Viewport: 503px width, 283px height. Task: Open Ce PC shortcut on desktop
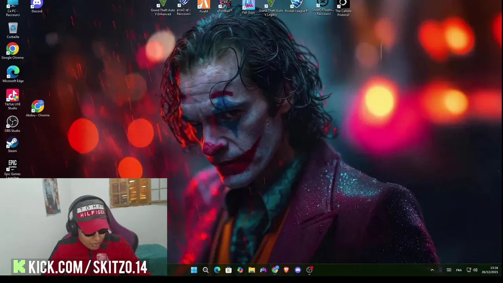coord(13,8)
